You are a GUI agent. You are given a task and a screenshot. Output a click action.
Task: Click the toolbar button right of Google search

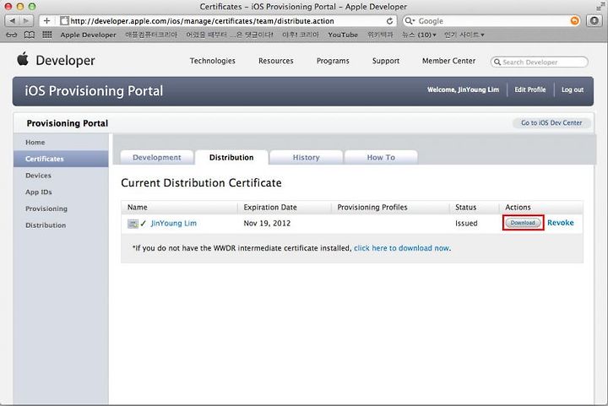[594, 21]
